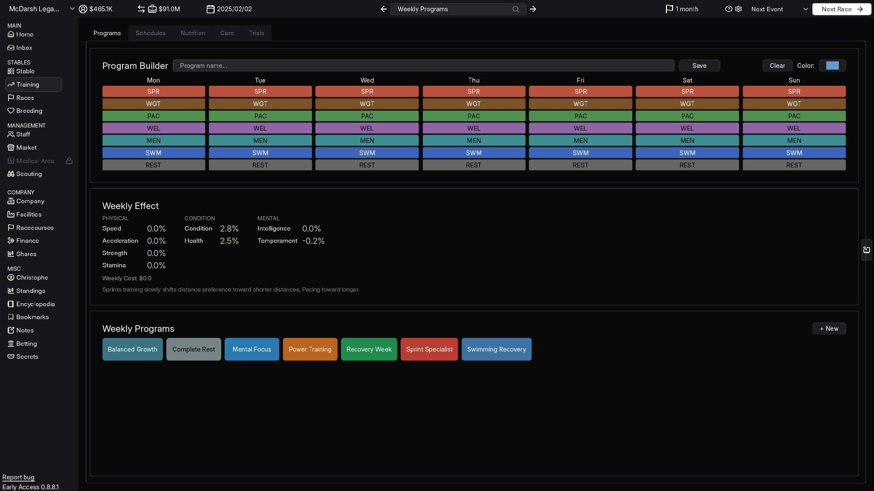Toggle Wednesday SWM training block
Screen dimensions: 874x491
click(367, 153)
